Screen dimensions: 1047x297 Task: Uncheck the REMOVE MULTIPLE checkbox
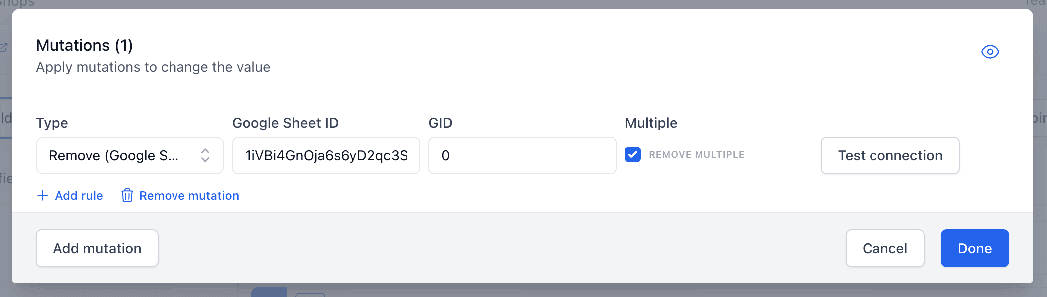pos(633,155)
